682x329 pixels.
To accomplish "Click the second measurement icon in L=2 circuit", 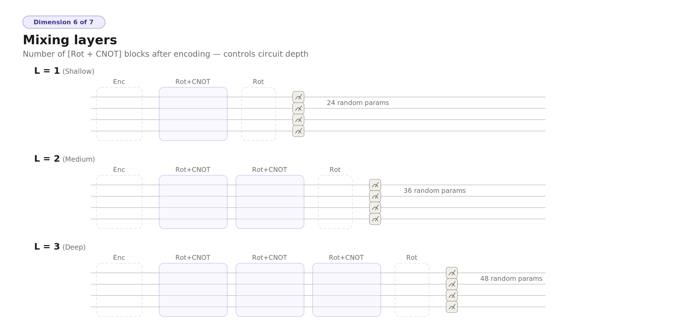I will click(x=375, y=196).
